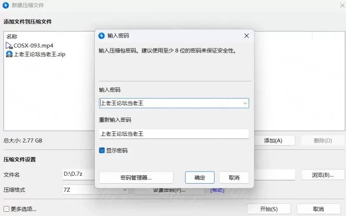Click the 设置密码(P)... button

click(x=169, y=190)
